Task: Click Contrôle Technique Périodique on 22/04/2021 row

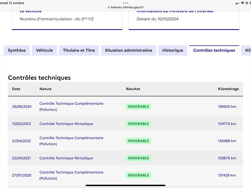Action: (x=66, y=158)
